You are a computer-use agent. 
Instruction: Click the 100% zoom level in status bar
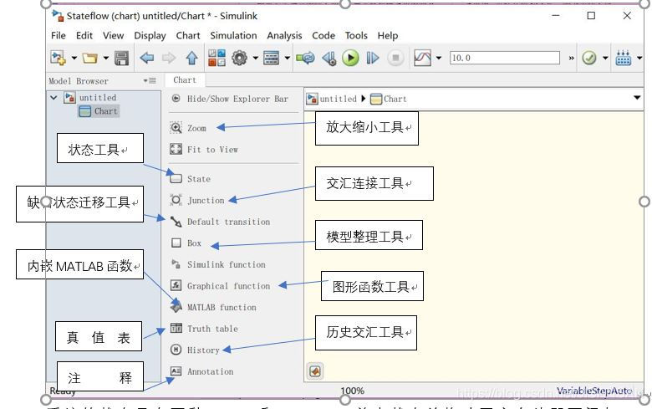point(352,391)
